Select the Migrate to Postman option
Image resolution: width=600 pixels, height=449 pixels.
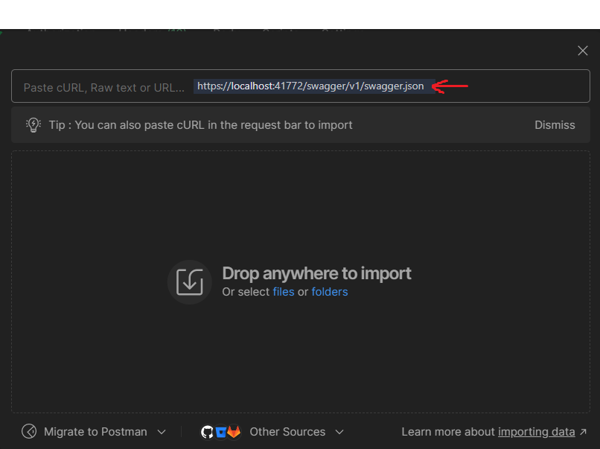coord(95,432)
